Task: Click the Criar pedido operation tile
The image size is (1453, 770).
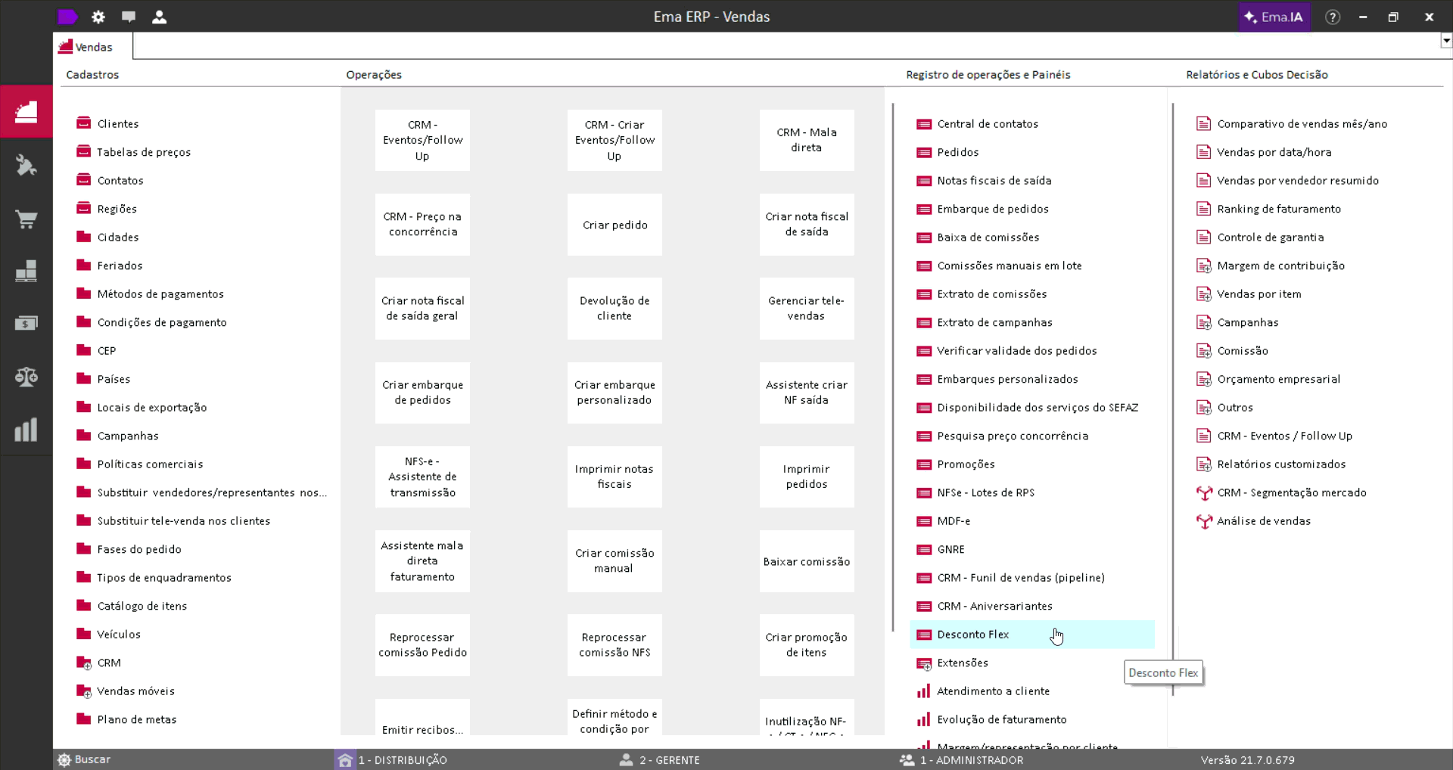Action: point(614,225)
